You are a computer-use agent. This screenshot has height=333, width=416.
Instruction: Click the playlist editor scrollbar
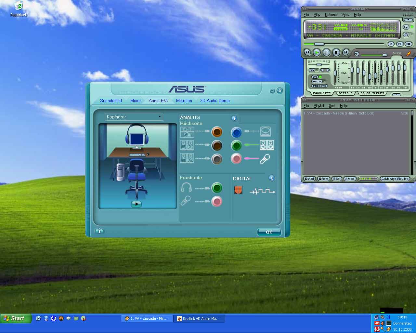(412, 142)
